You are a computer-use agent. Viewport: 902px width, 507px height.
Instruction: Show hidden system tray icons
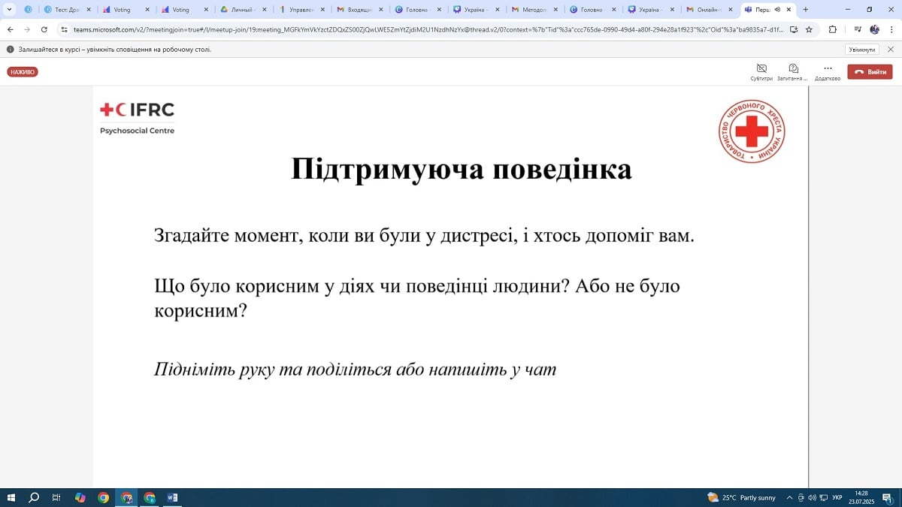click(x=789, y=497)
